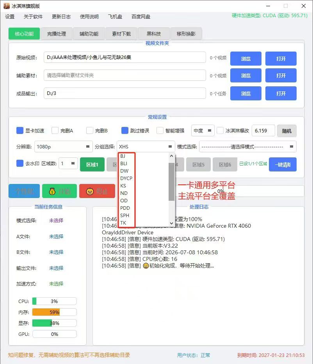Click the 冰淇淋爆改 value field 6.159
Image resolution: width=313 pixels, height=364 pixels.
tap(263, 131)
